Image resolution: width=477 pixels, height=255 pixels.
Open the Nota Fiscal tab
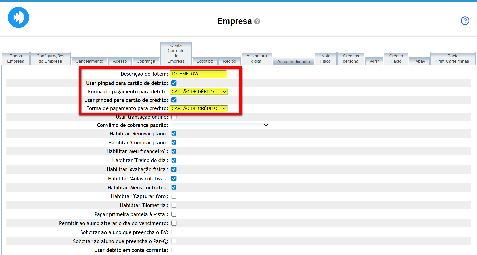pos(326,59)
